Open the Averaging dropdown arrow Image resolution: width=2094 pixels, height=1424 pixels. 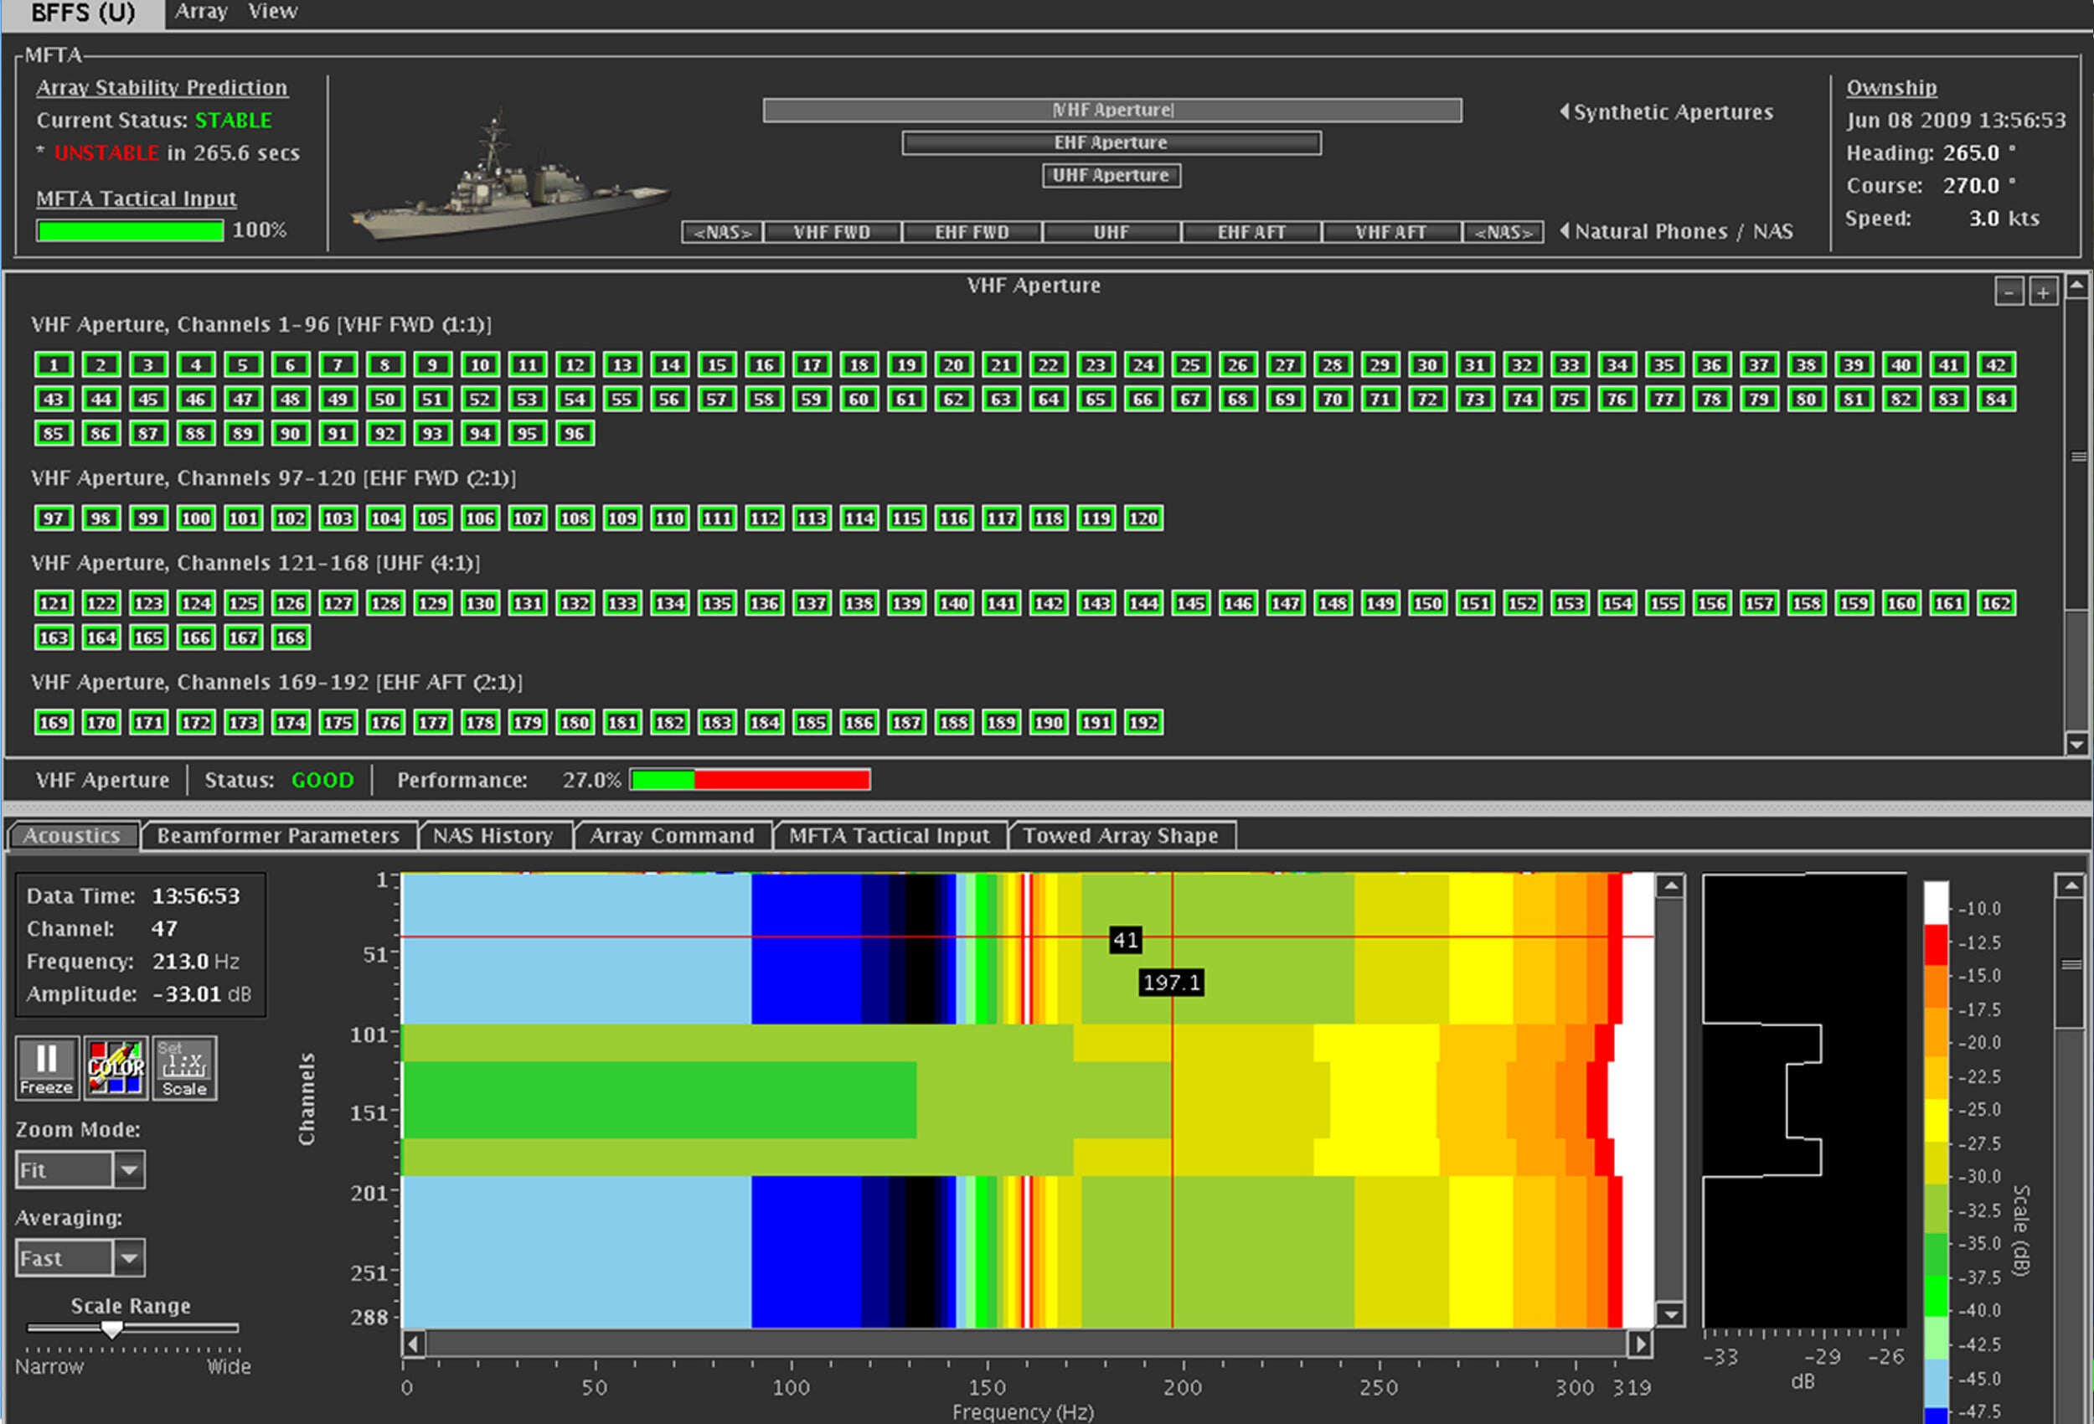[129, 1257]
